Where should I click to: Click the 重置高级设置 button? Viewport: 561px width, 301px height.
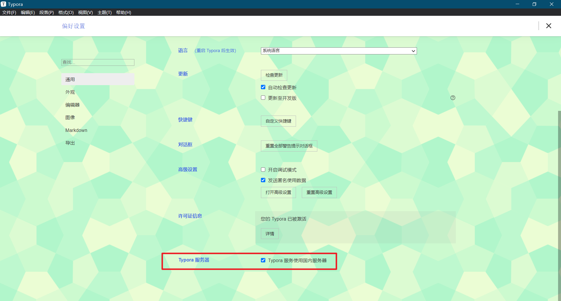(x=319, y=192)
